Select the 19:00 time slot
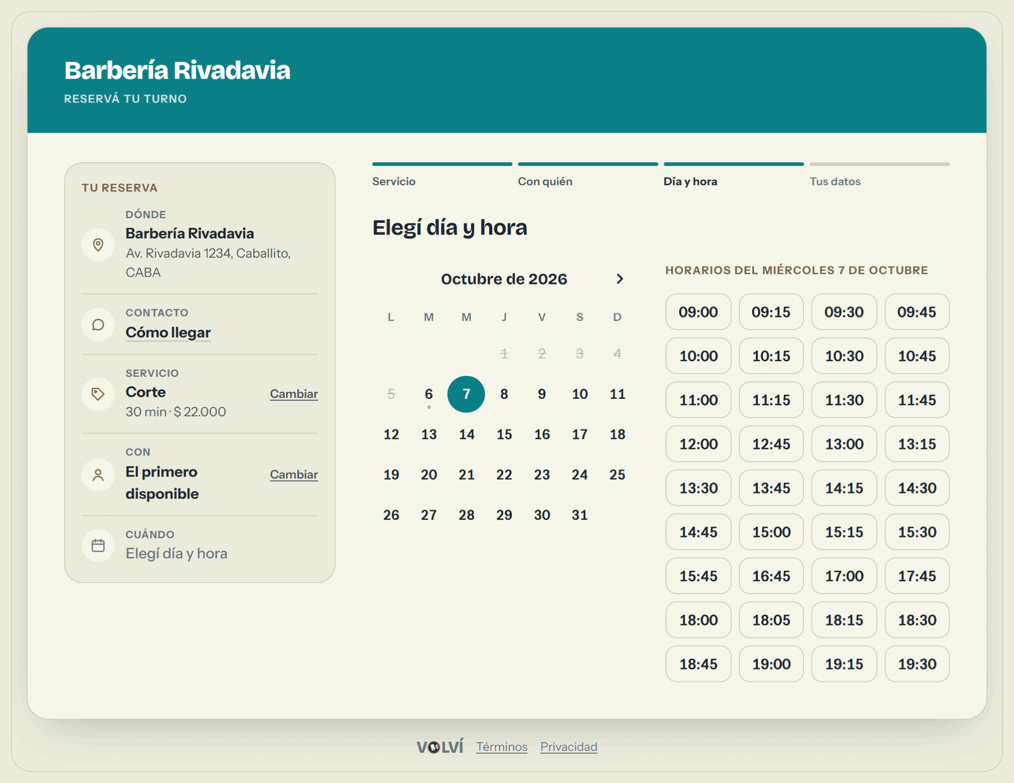 tap(771, 664)
